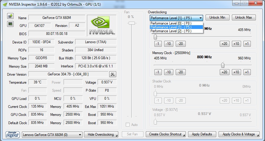
Task: Select Performance Level [2] - (P0) option
Action: [x=176, y=31]
